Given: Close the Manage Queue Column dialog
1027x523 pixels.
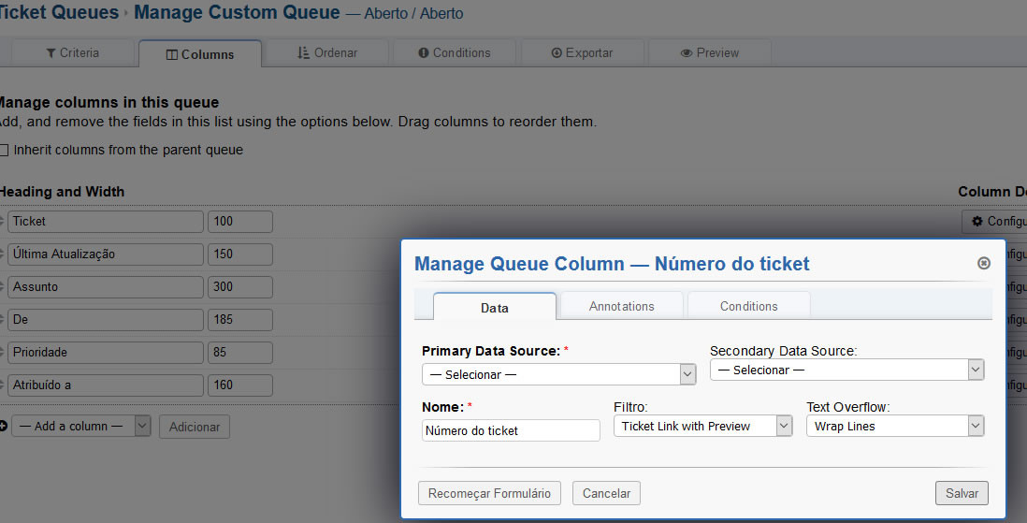Looking at the screenshot, I should click(983, 264).
